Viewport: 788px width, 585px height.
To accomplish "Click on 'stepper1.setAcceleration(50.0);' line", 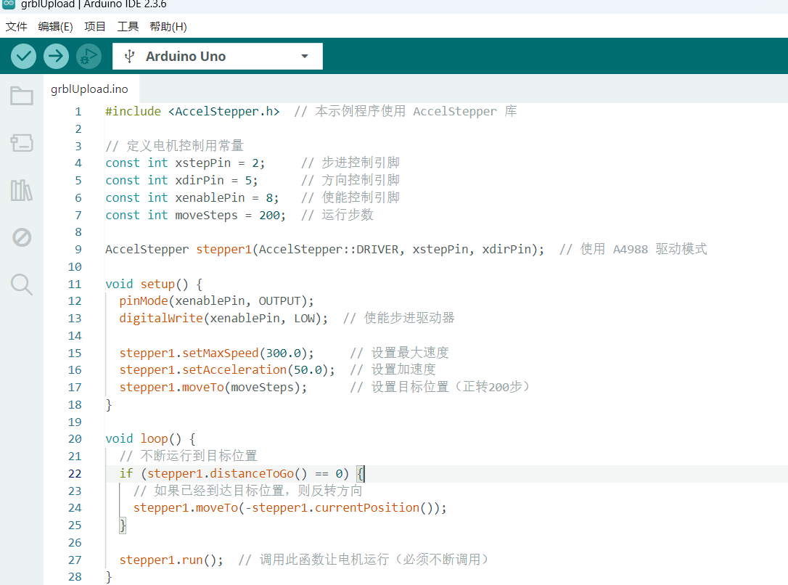I will pyautogui.click(x=226, y=370).
